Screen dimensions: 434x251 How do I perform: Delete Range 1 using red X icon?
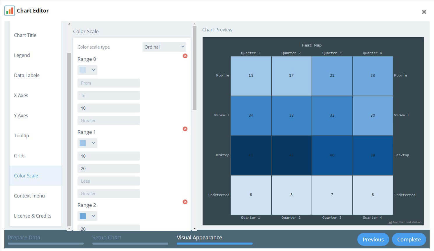point(185,129)
